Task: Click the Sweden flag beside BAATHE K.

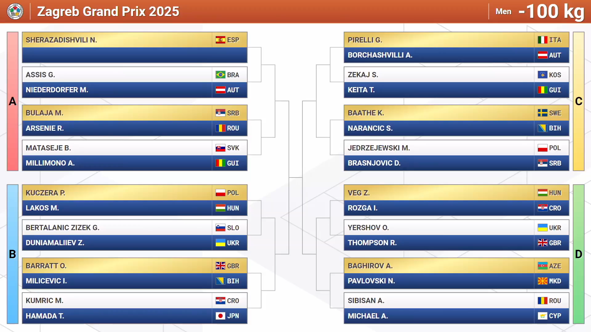Action: click(x=542, y=113)
